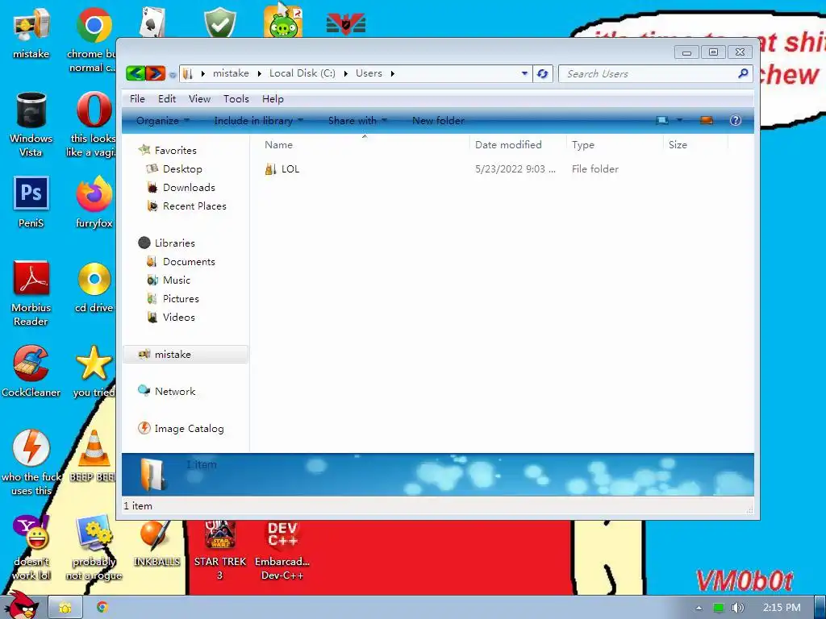826x619 pixels.
Task: Select the CockCleaner desktop icon
Action: (x=31, y=371)
